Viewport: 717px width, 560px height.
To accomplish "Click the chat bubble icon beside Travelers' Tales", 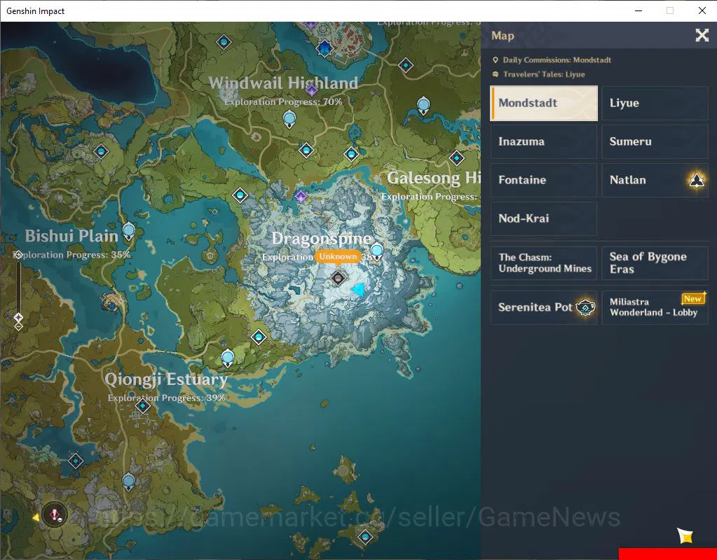I will pos(496,74).
